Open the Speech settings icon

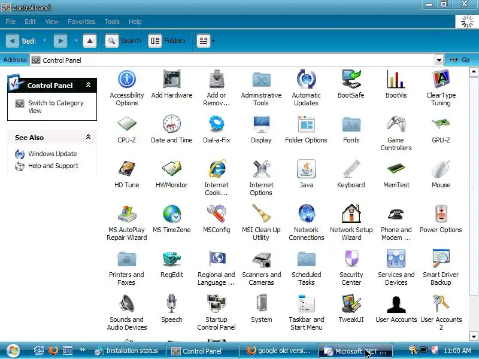172,303
